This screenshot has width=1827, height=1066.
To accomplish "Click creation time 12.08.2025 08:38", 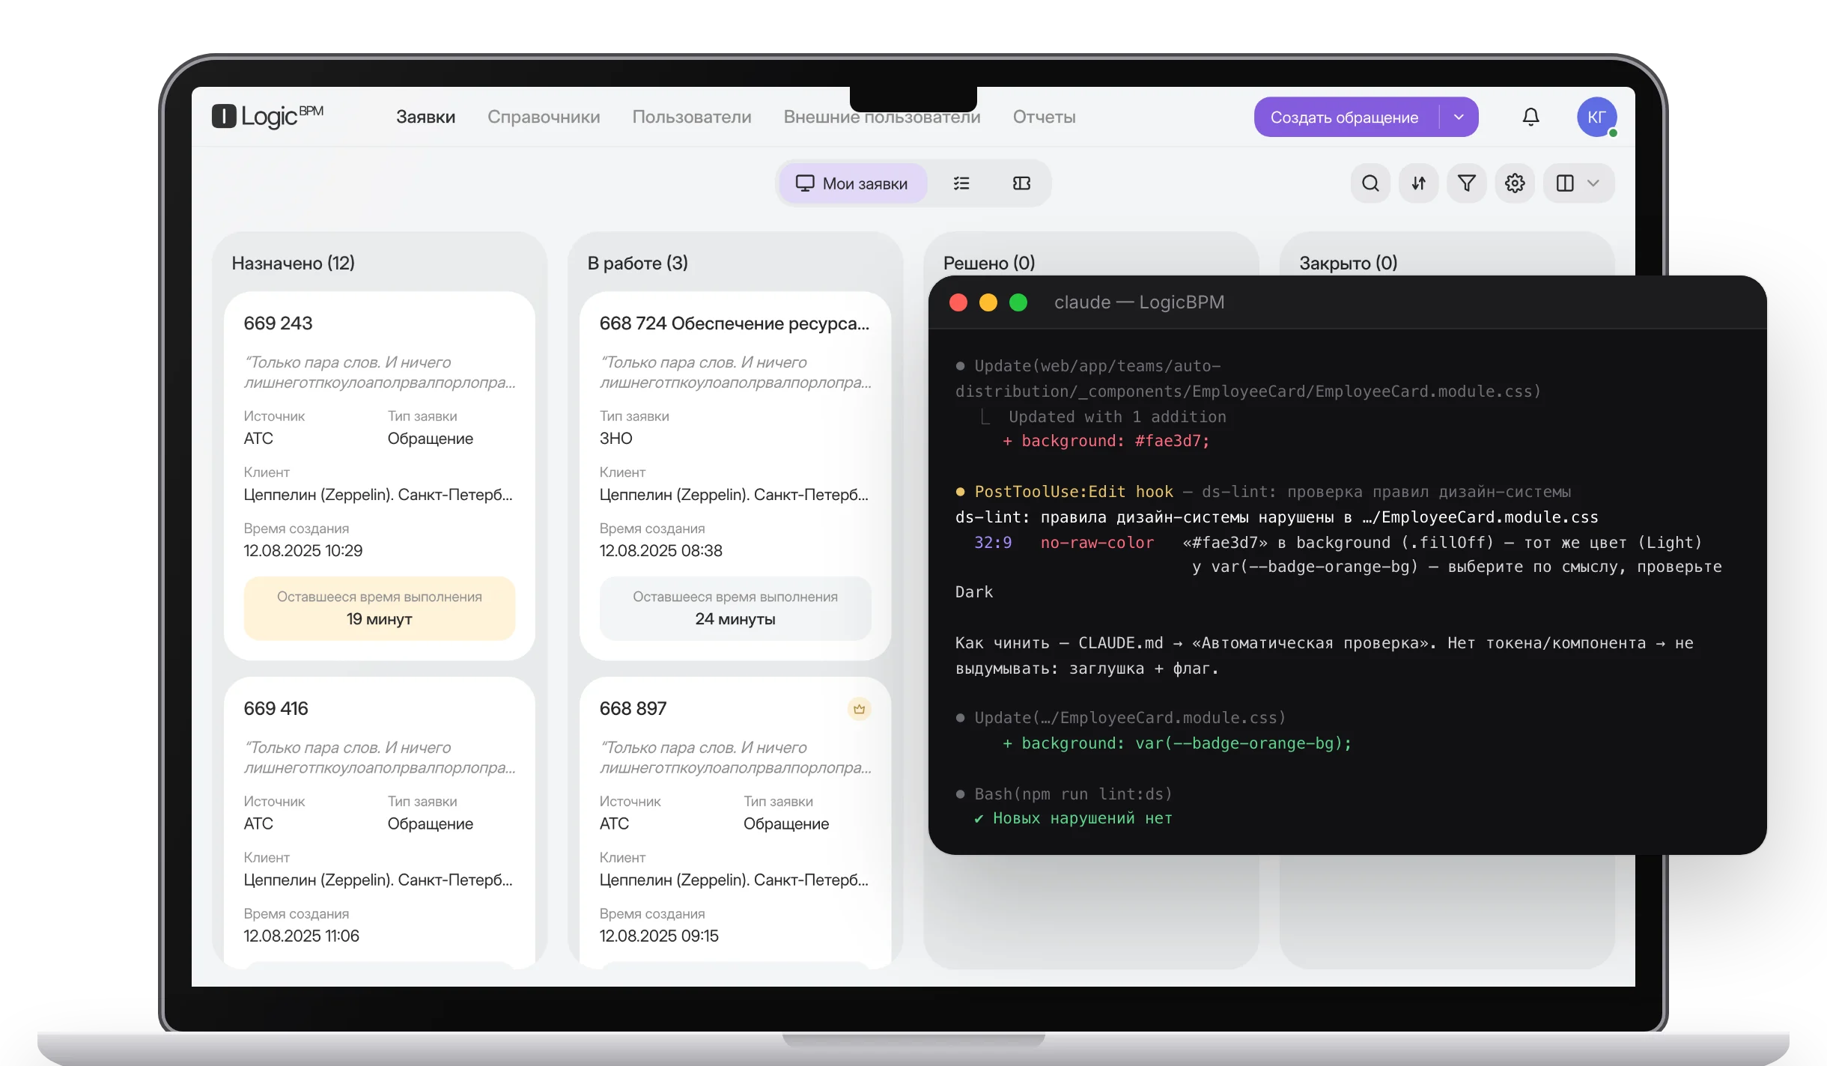I will 660,551.
